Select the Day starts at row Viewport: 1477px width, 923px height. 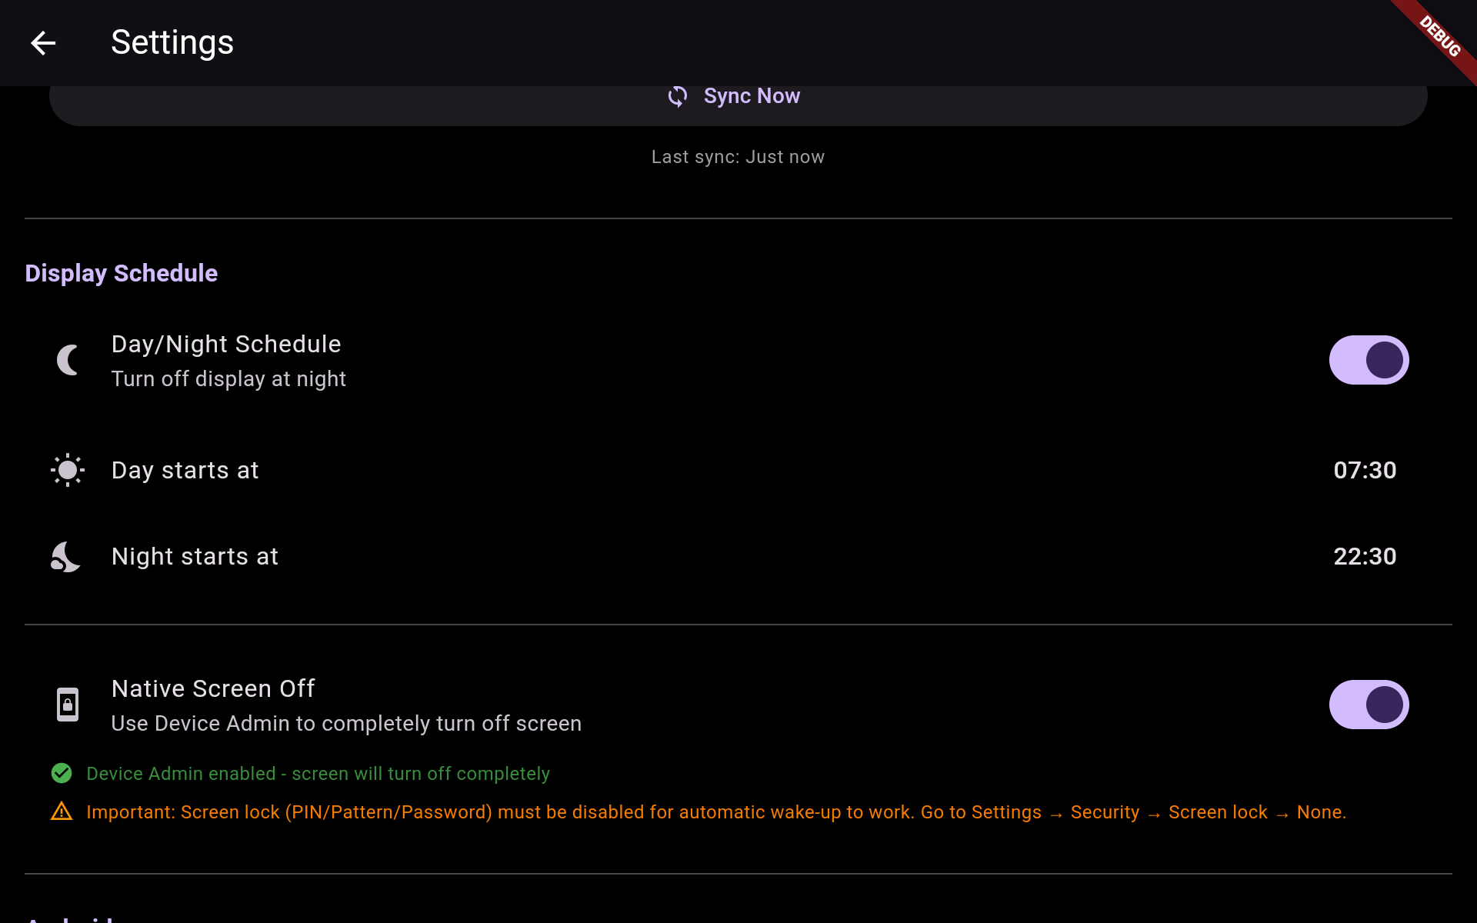(x=185, y=470)
